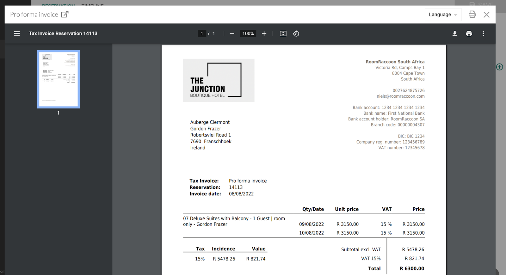Click Incidence value R 5478.26 in tax table
The height and width of the screenshot is (275, 506).
(224, 259)
